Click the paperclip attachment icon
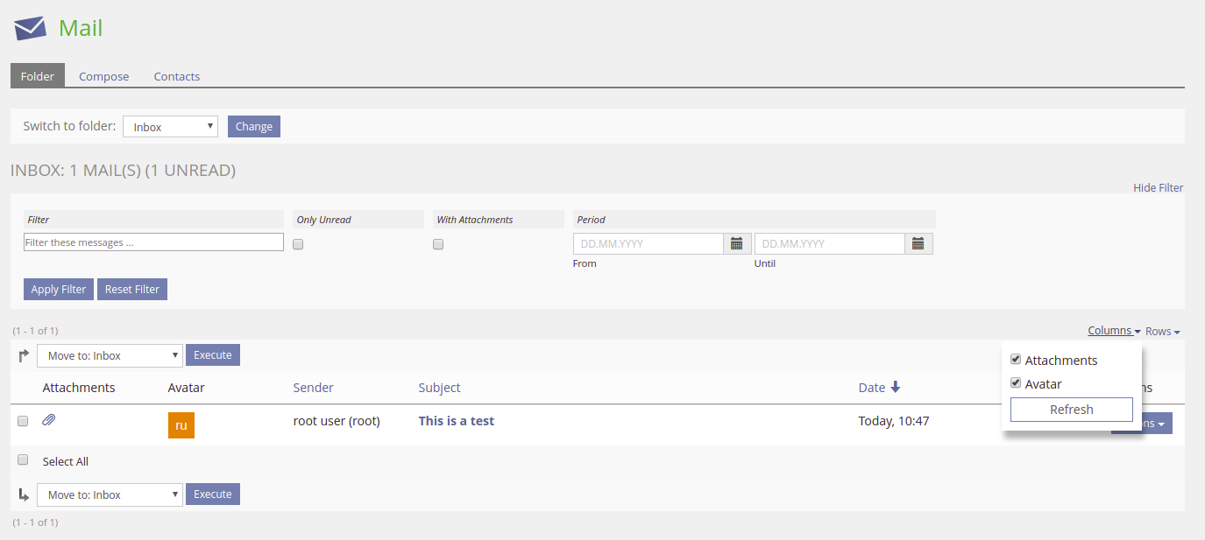Viewport: 1205px width, 540px height. tap(49, 421)
